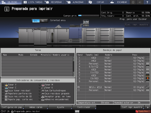Screen dimensions: 151x113
Task: Click the globe network icon in top bar
Action: point(133,2)
